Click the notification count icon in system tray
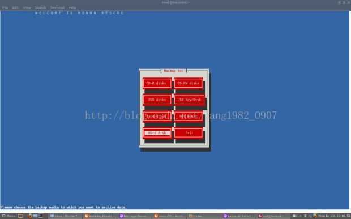Screen dimensions: 351x219 [x=295, y=216]
